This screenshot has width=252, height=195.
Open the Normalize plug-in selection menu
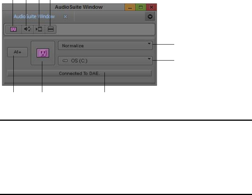[105, 46]
